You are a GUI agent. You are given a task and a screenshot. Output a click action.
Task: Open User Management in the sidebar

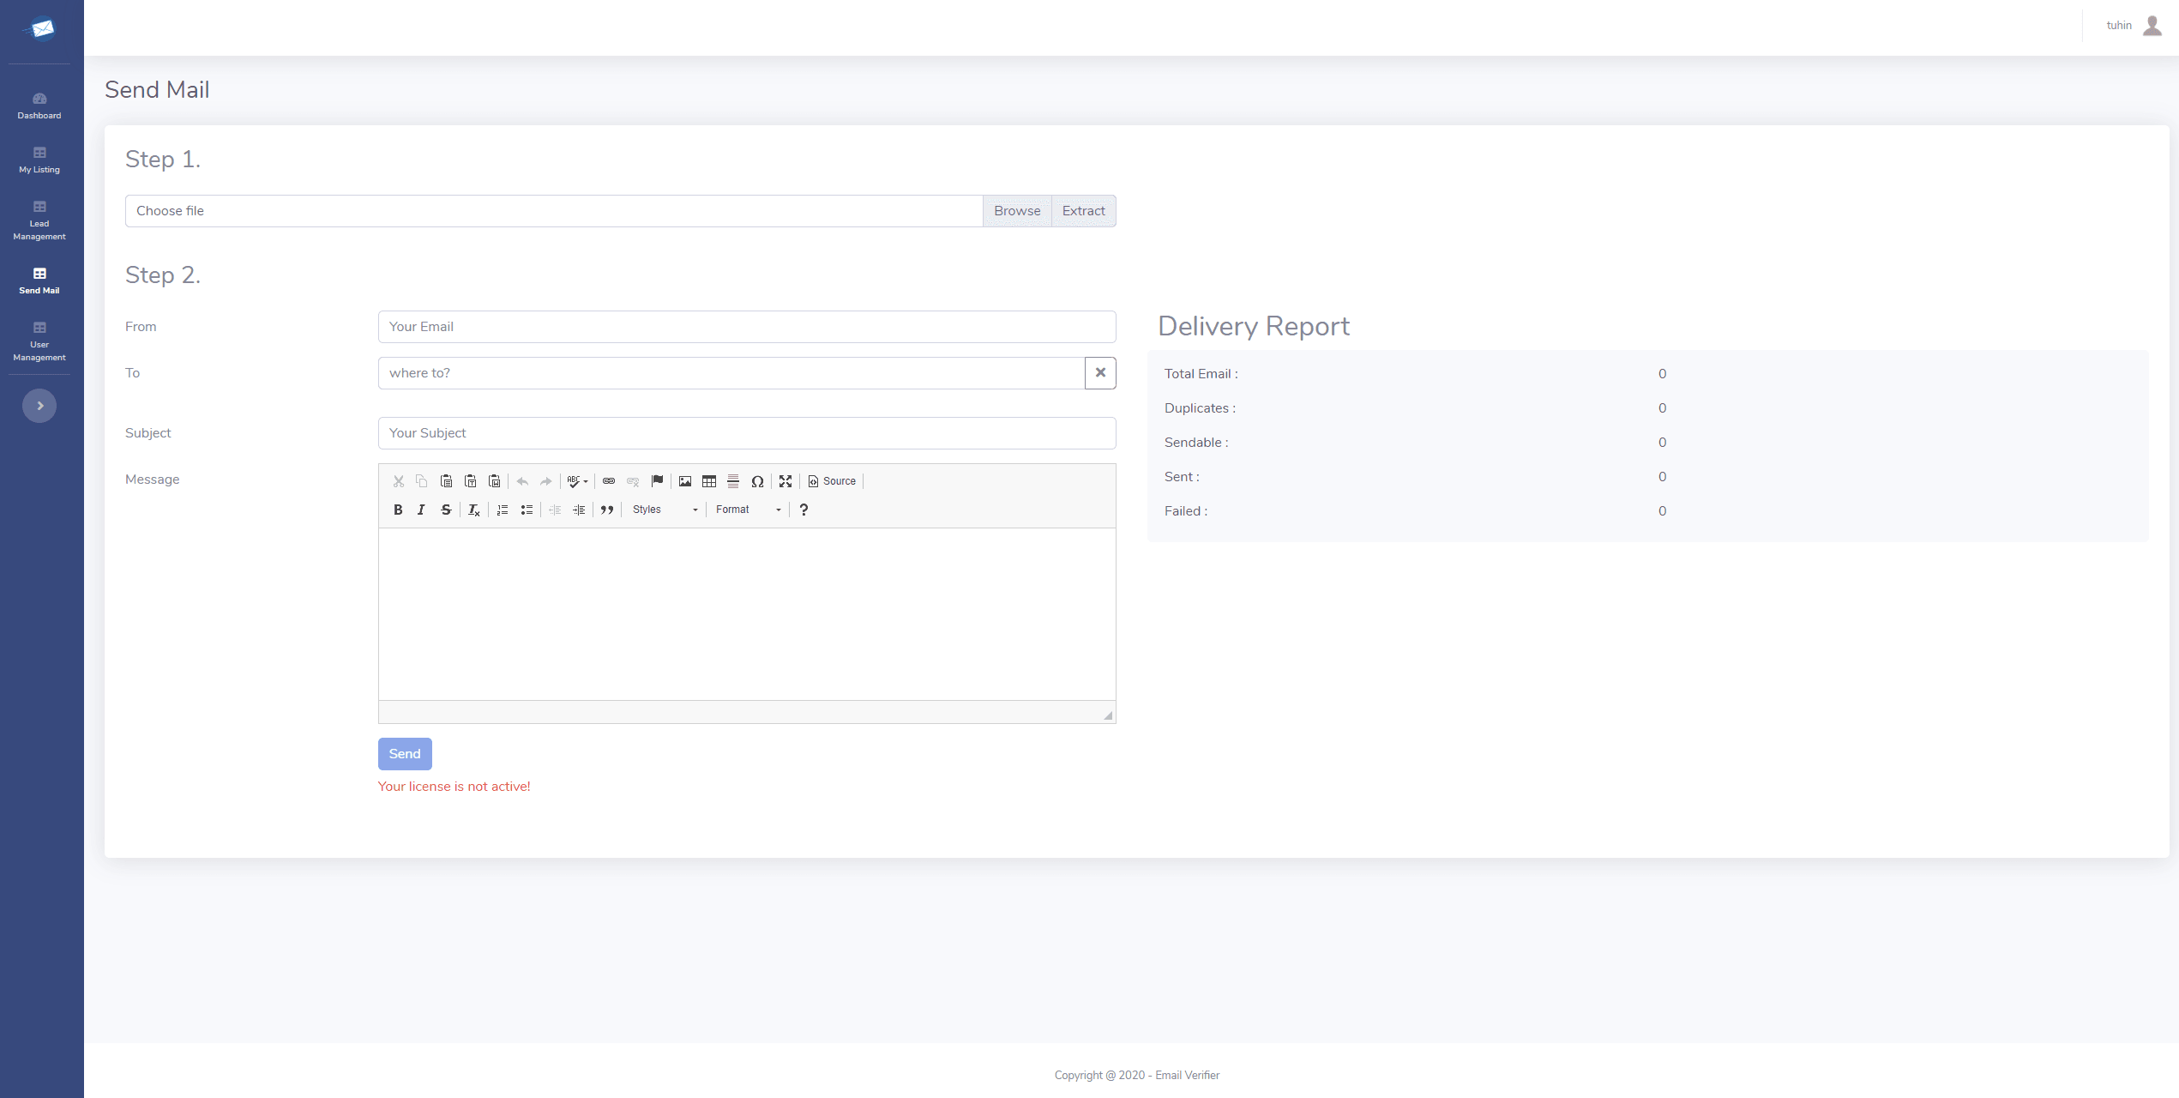click(39, 341)
